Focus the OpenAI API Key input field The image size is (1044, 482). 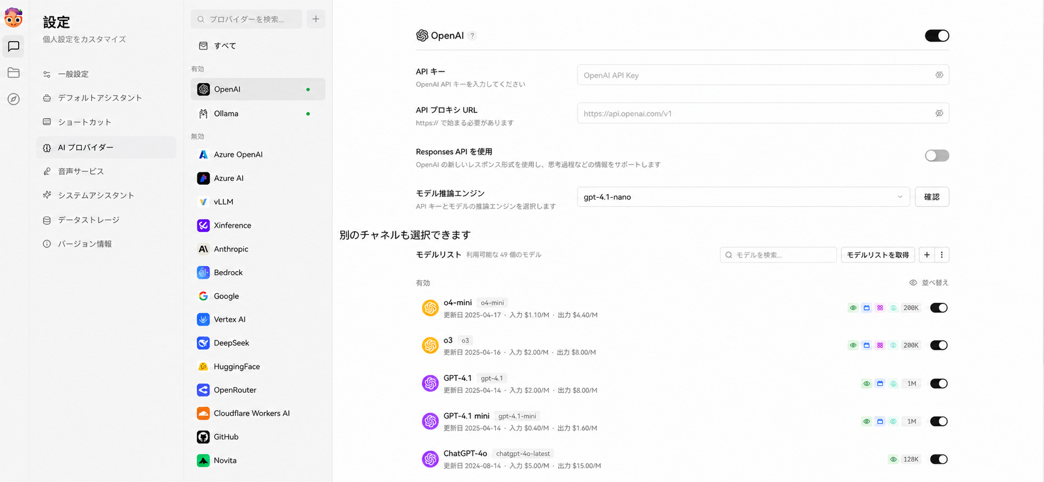[763, 75]
